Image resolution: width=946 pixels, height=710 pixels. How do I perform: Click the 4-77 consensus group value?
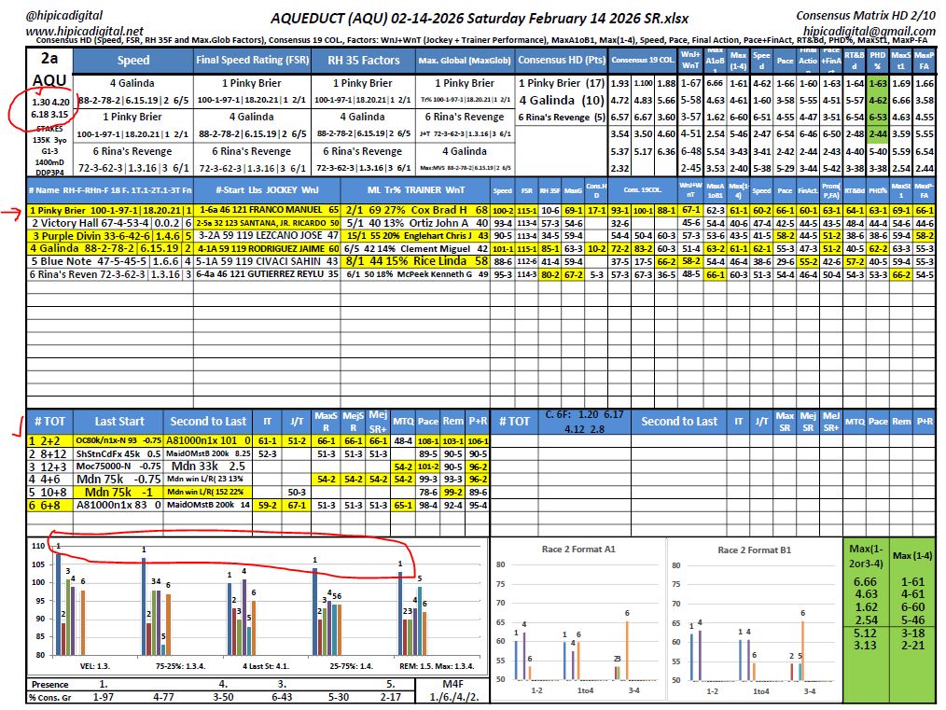[x=163, y=697]
